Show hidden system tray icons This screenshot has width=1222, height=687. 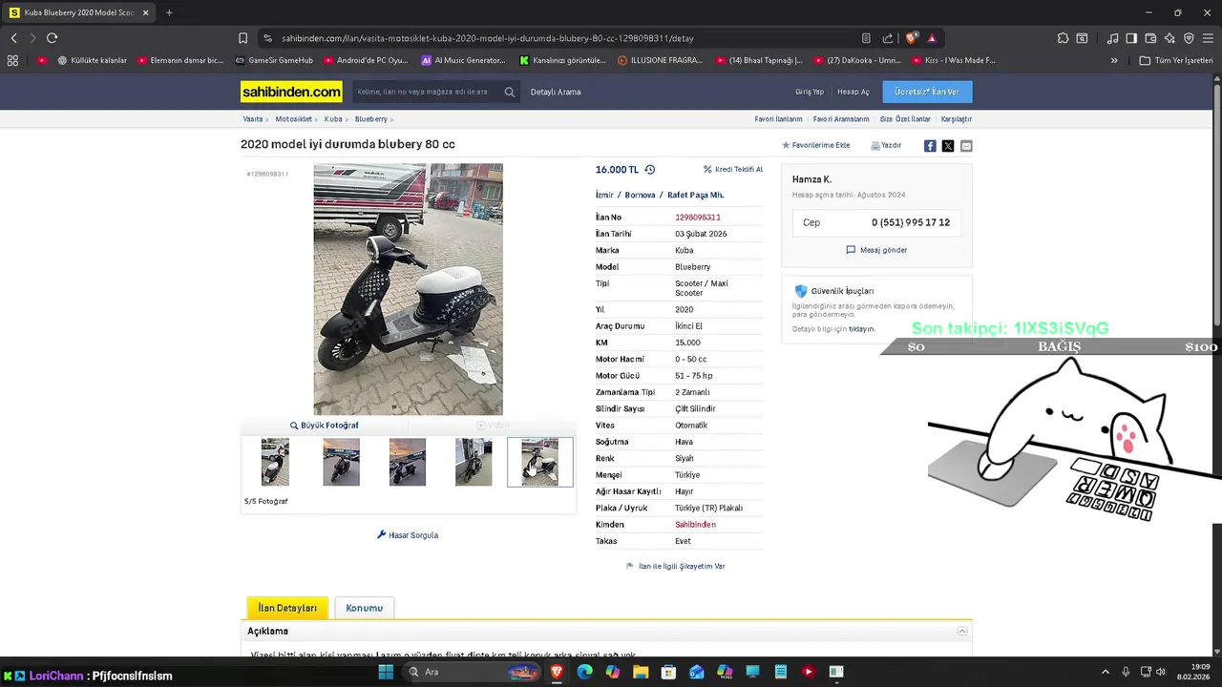[x=1106, y=672]
